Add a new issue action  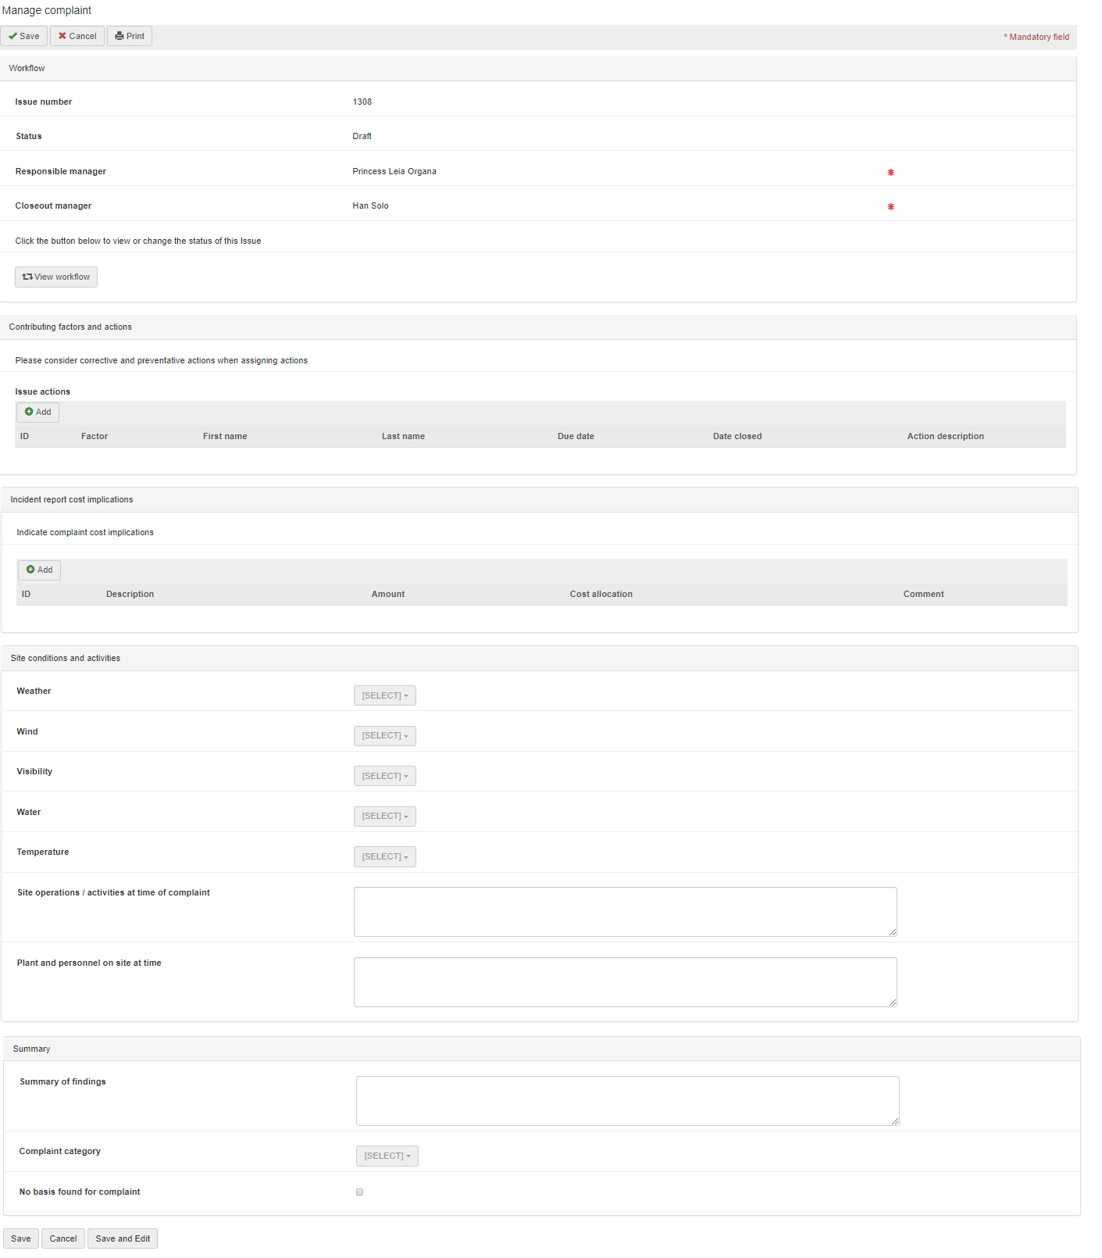[37, 412]
